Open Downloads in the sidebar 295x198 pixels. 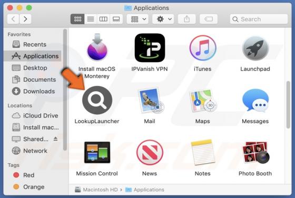[32, 91]
